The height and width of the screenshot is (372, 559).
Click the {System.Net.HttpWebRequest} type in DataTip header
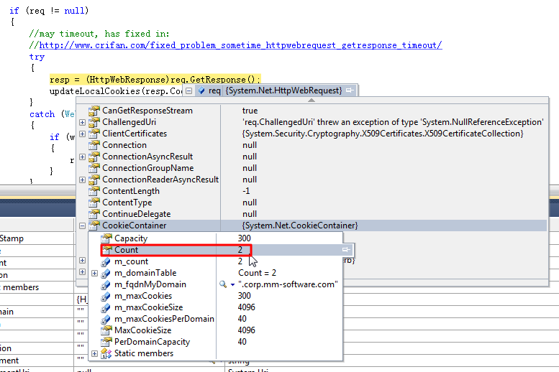[283, 90]
